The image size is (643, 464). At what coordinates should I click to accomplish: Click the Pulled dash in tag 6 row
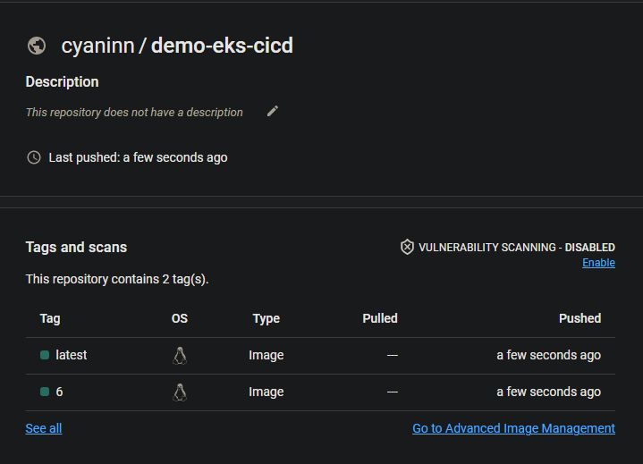point(393,392)
